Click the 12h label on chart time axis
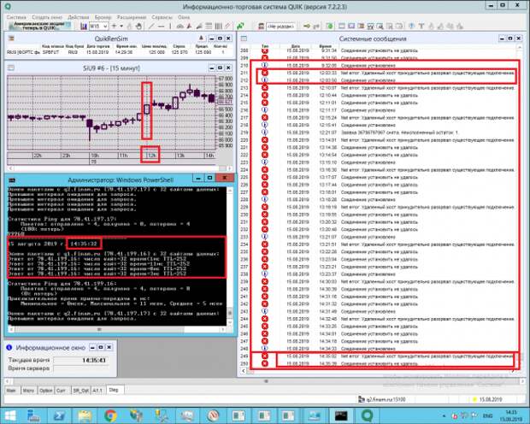Screen dimensions: 530x424 click(151, 156)
